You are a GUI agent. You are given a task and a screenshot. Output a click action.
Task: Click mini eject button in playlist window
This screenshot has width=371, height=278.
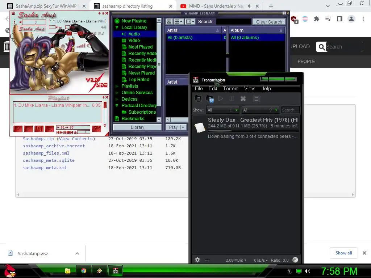[x=75, y=132]
